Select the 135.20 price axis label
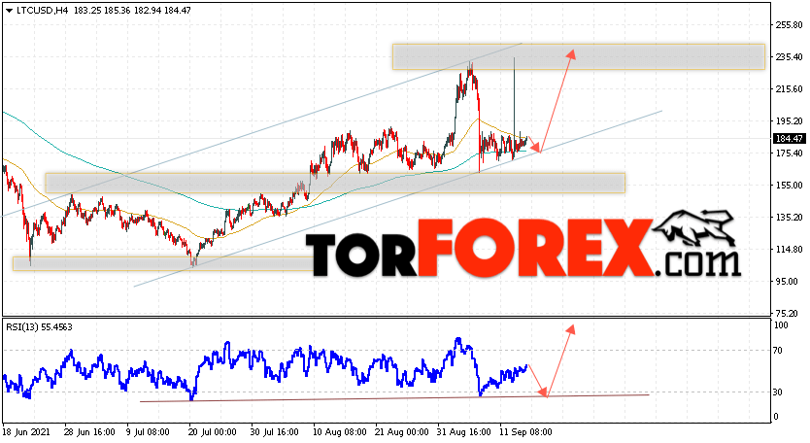Image resolution: width=810 pixels, height=443 pixels. (790, 217)
